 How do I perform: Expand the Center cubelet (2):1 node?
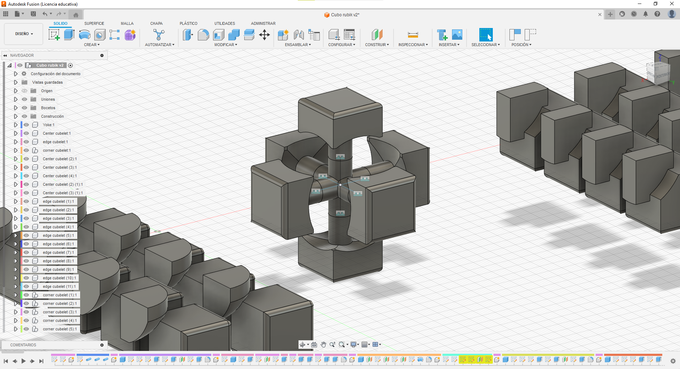point(16,159)
